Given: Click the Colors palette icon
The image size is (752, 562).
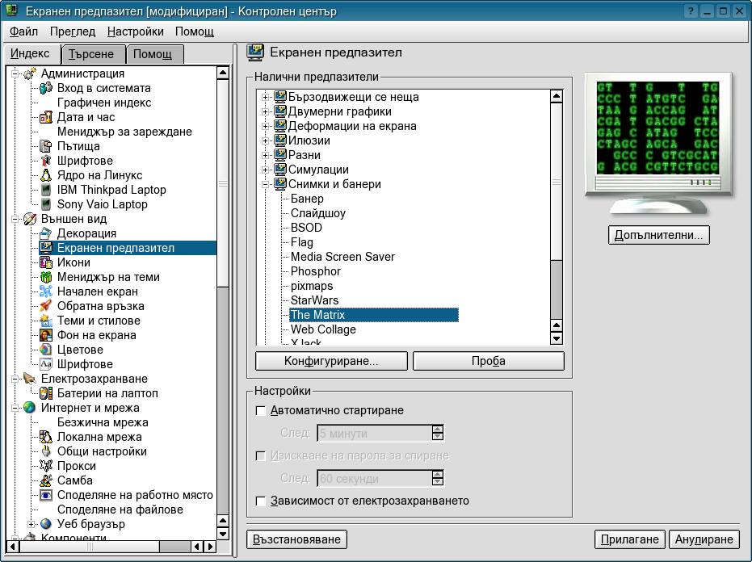Looking at the screenshot, I should pyautogui.click(x=46, y=350).
